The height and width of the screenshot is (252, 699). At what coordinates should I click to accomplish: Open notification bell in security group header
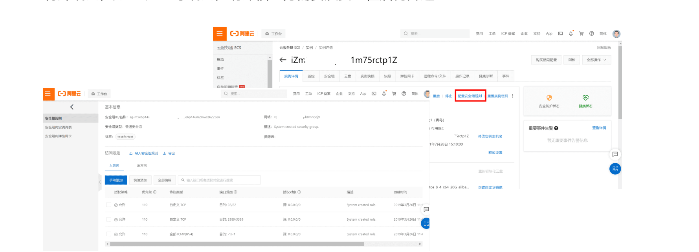click(384, 94)
